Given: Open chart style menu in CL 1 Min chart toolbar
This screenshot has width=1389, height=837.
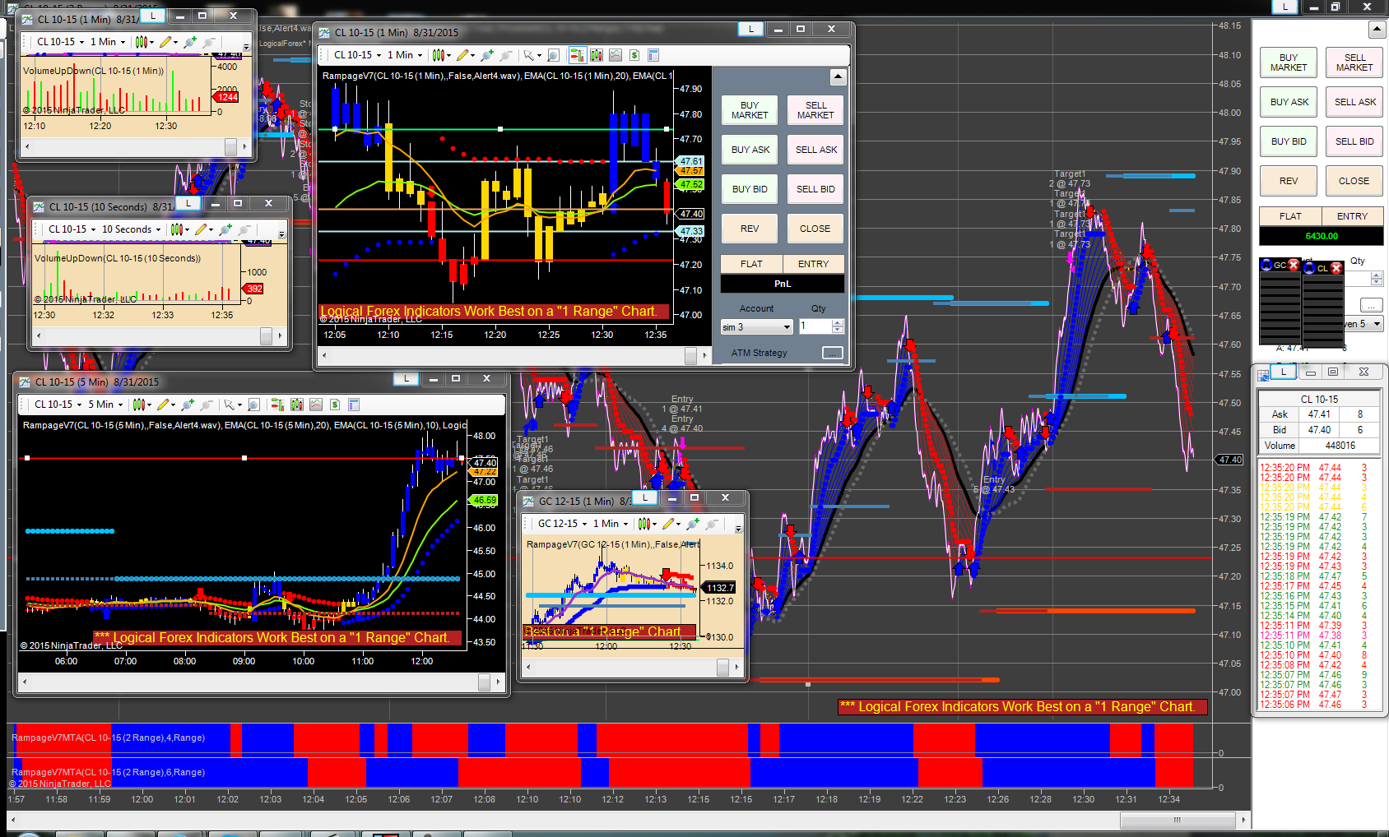Looking at the screenshot, I should pyautogui.click(x=441, y=55).
